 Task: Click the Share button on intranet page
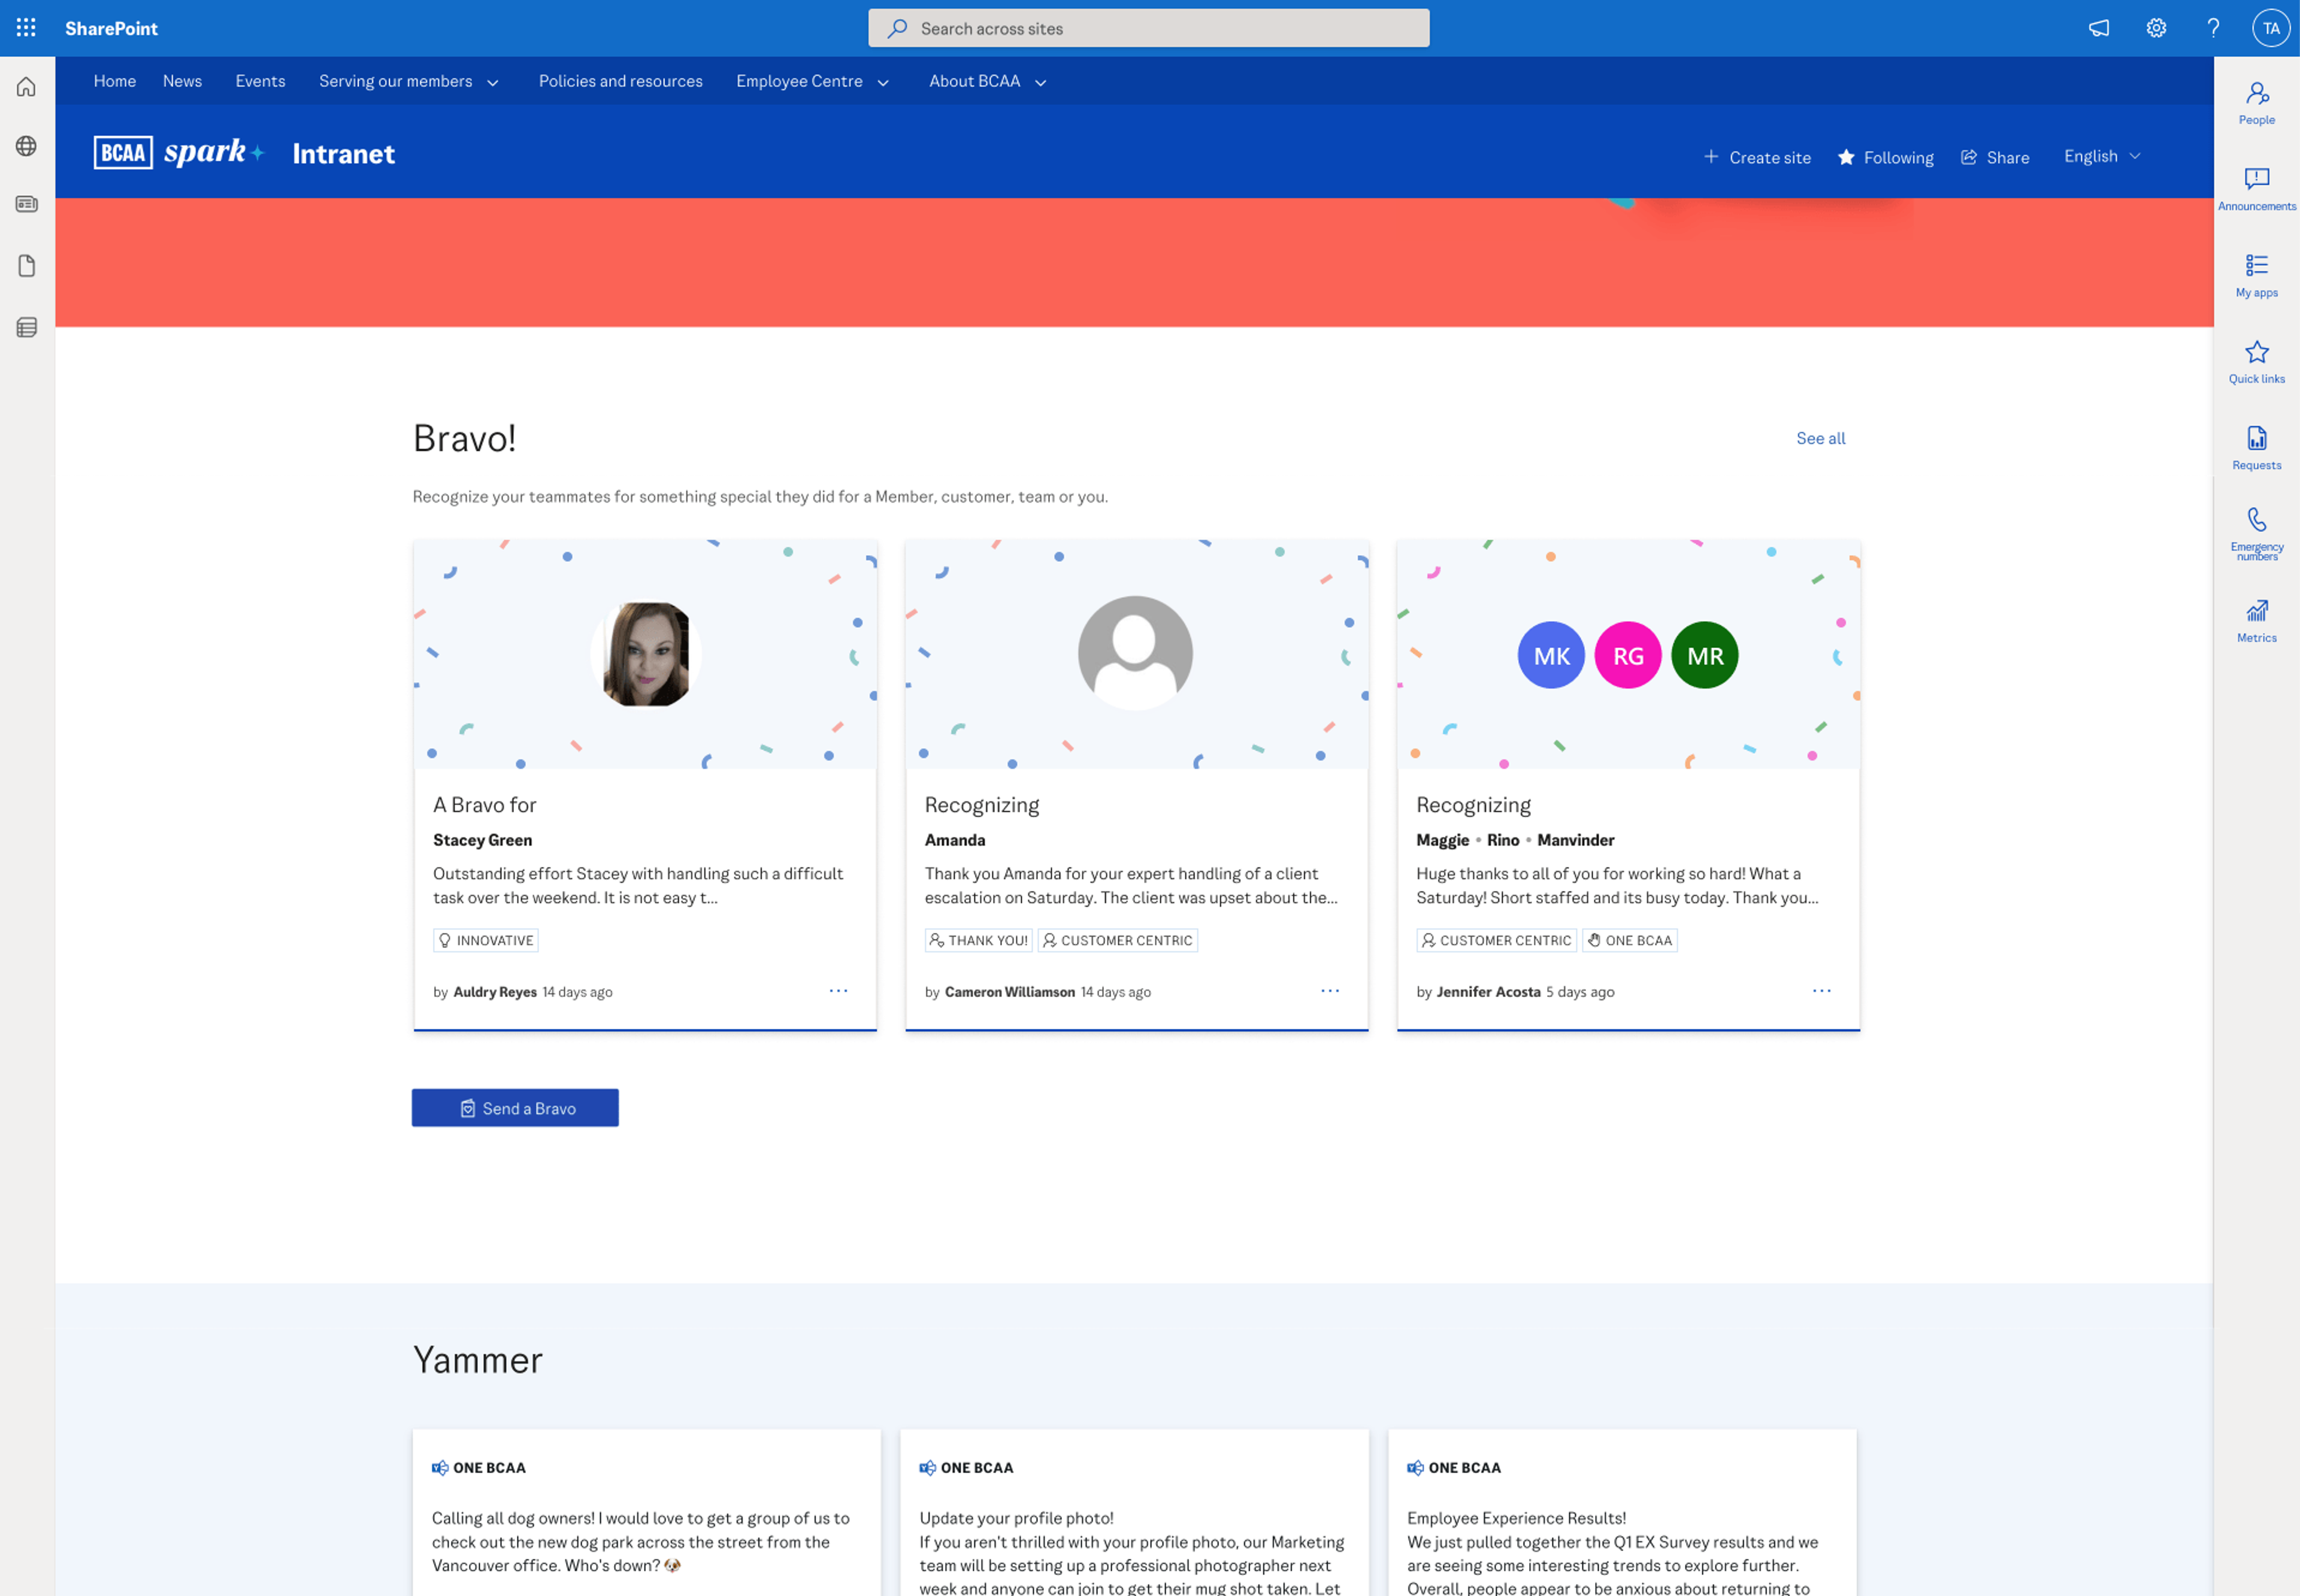[1994, 156]
